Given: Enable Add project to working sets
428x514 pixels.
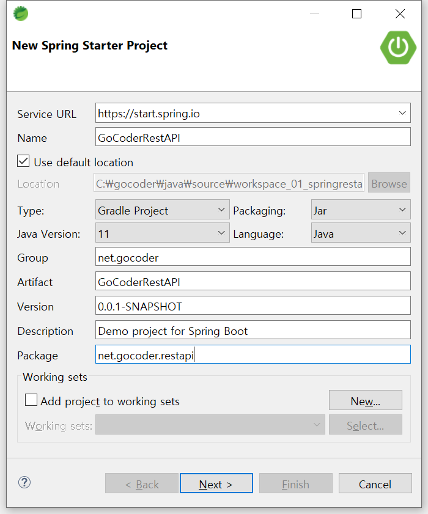Looking at the screenshot, I should pos(31,400).
